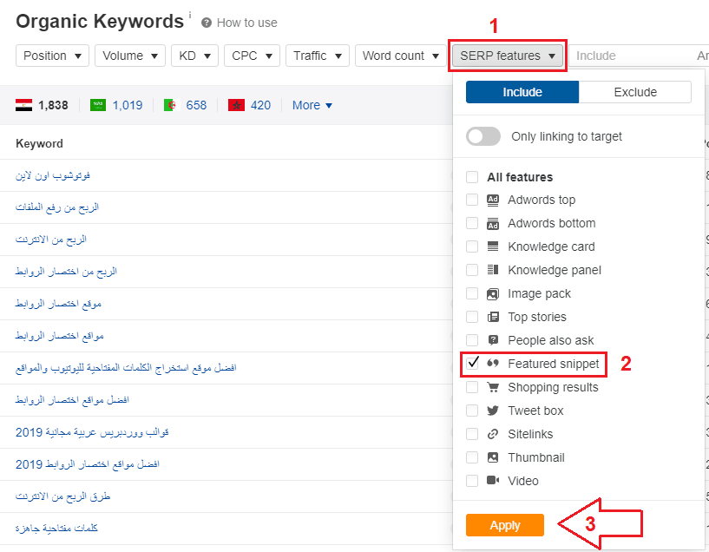
Task: Open the KD filter dropdown
Action: [x=195, y=56]
